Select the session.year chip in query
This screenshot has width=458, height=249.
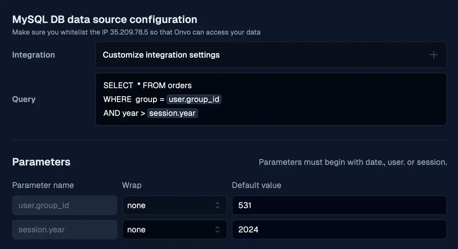[172, 113]
